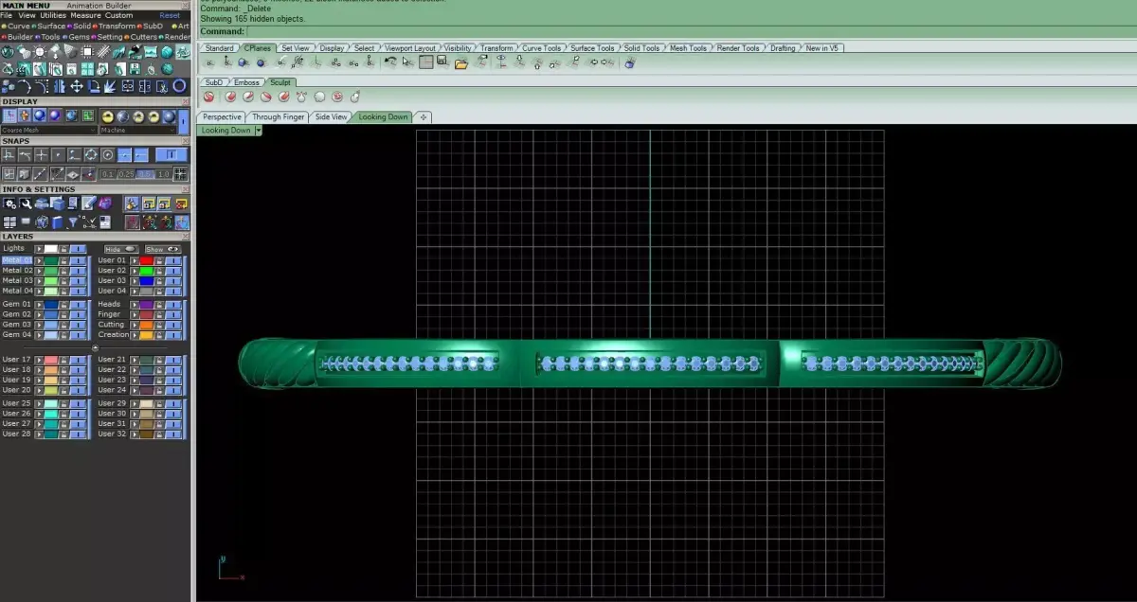This screenshot has height=602, width=1137.
Task: Open the blue book icon in Info & Settings
Action: pyautogui.click(x=57, y=221)
